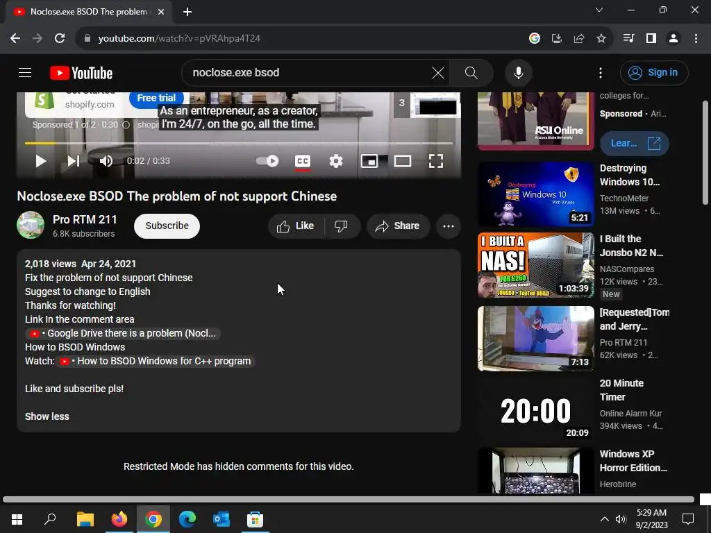This screenshot has width=711, height=533.
Task: Click the Sign in button
Action: [x=654, y=72]
